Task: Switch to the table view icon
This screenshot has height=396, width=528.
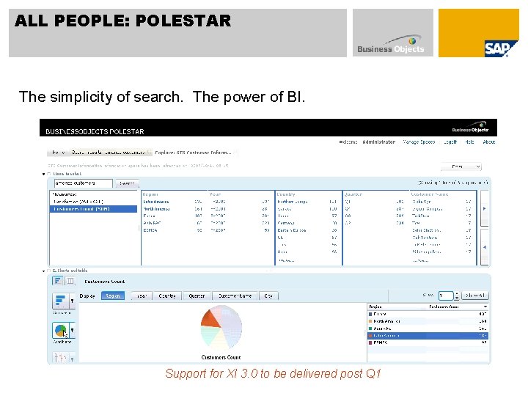Action: (x=70, y=280)
